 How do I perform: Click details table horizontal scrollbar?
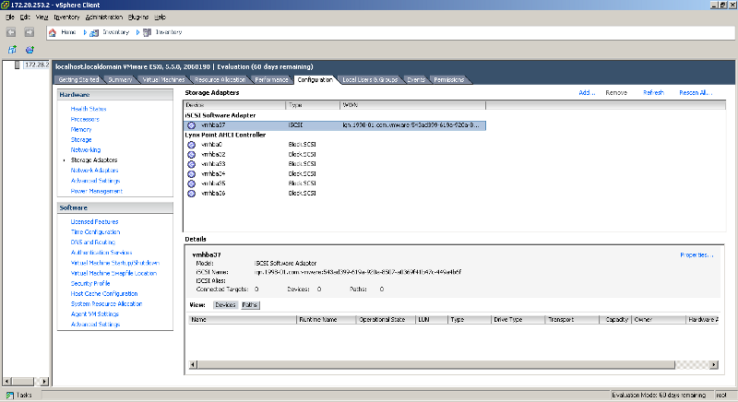coord(435,364)
